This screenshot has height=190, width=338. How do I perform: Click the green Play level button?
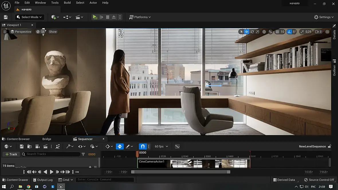click(95, 17)
